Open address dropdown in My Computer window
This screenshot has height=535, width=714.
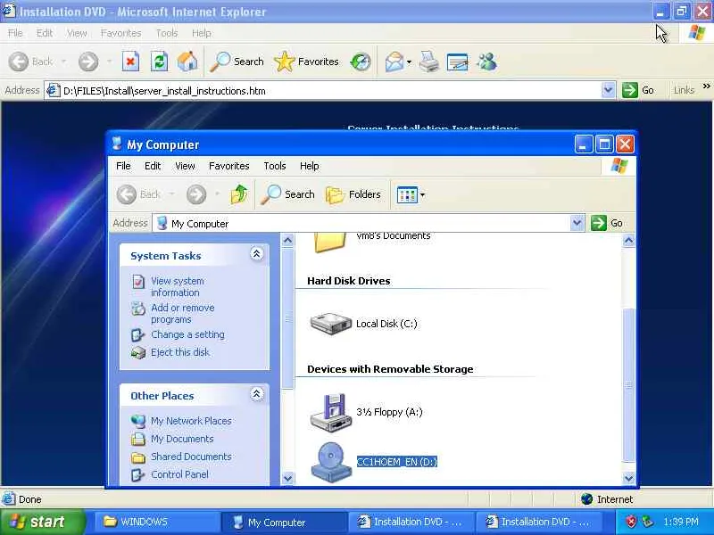tap(577, 223)
